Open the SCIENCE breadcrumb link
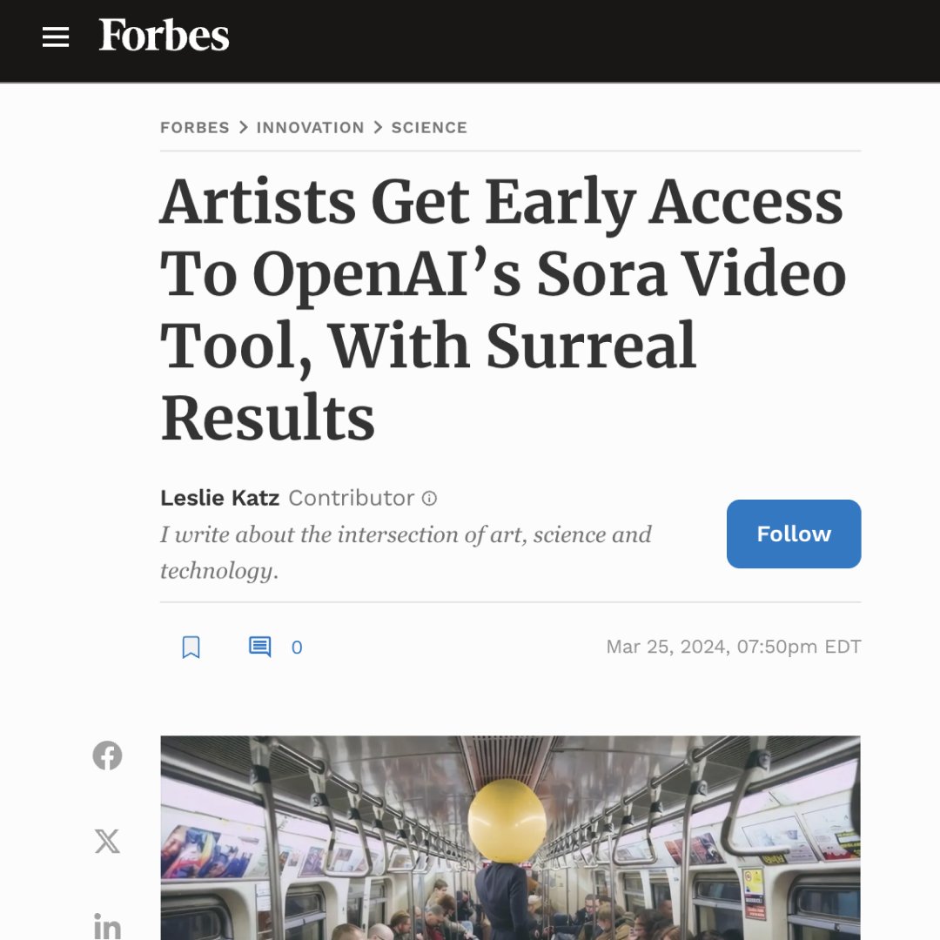 [429, 128]
